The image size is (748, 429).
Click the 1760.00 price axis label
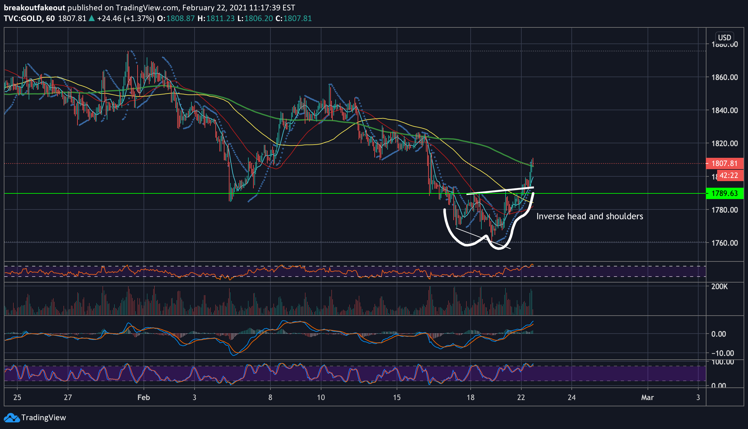[x=725, y=243]
